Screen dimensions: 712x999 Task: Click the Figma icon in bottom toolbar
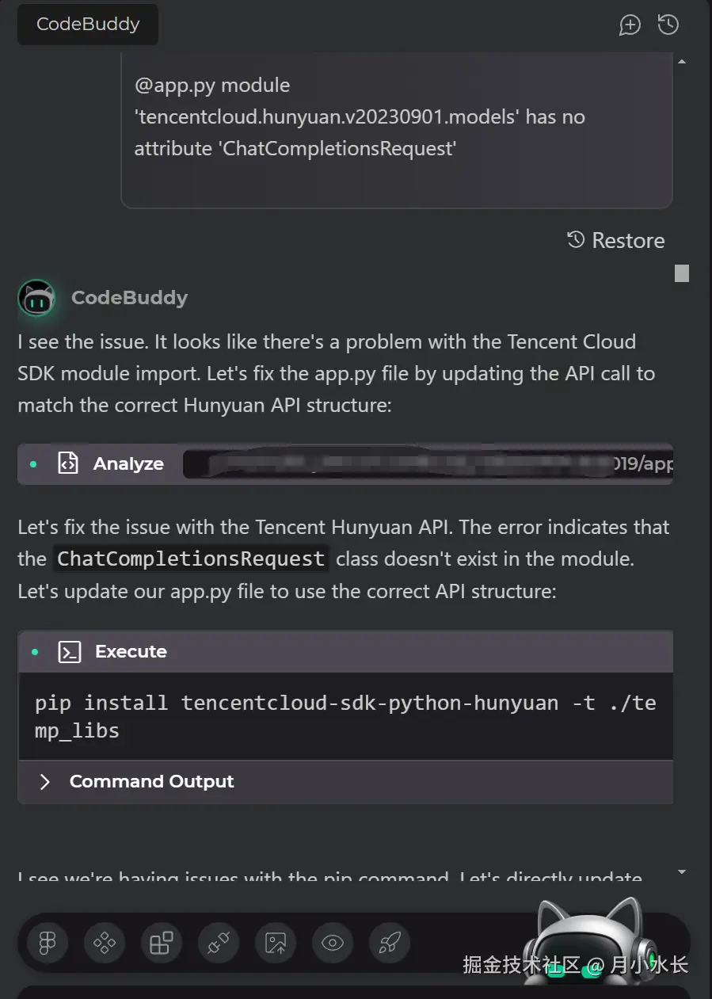tap(48, 943)
